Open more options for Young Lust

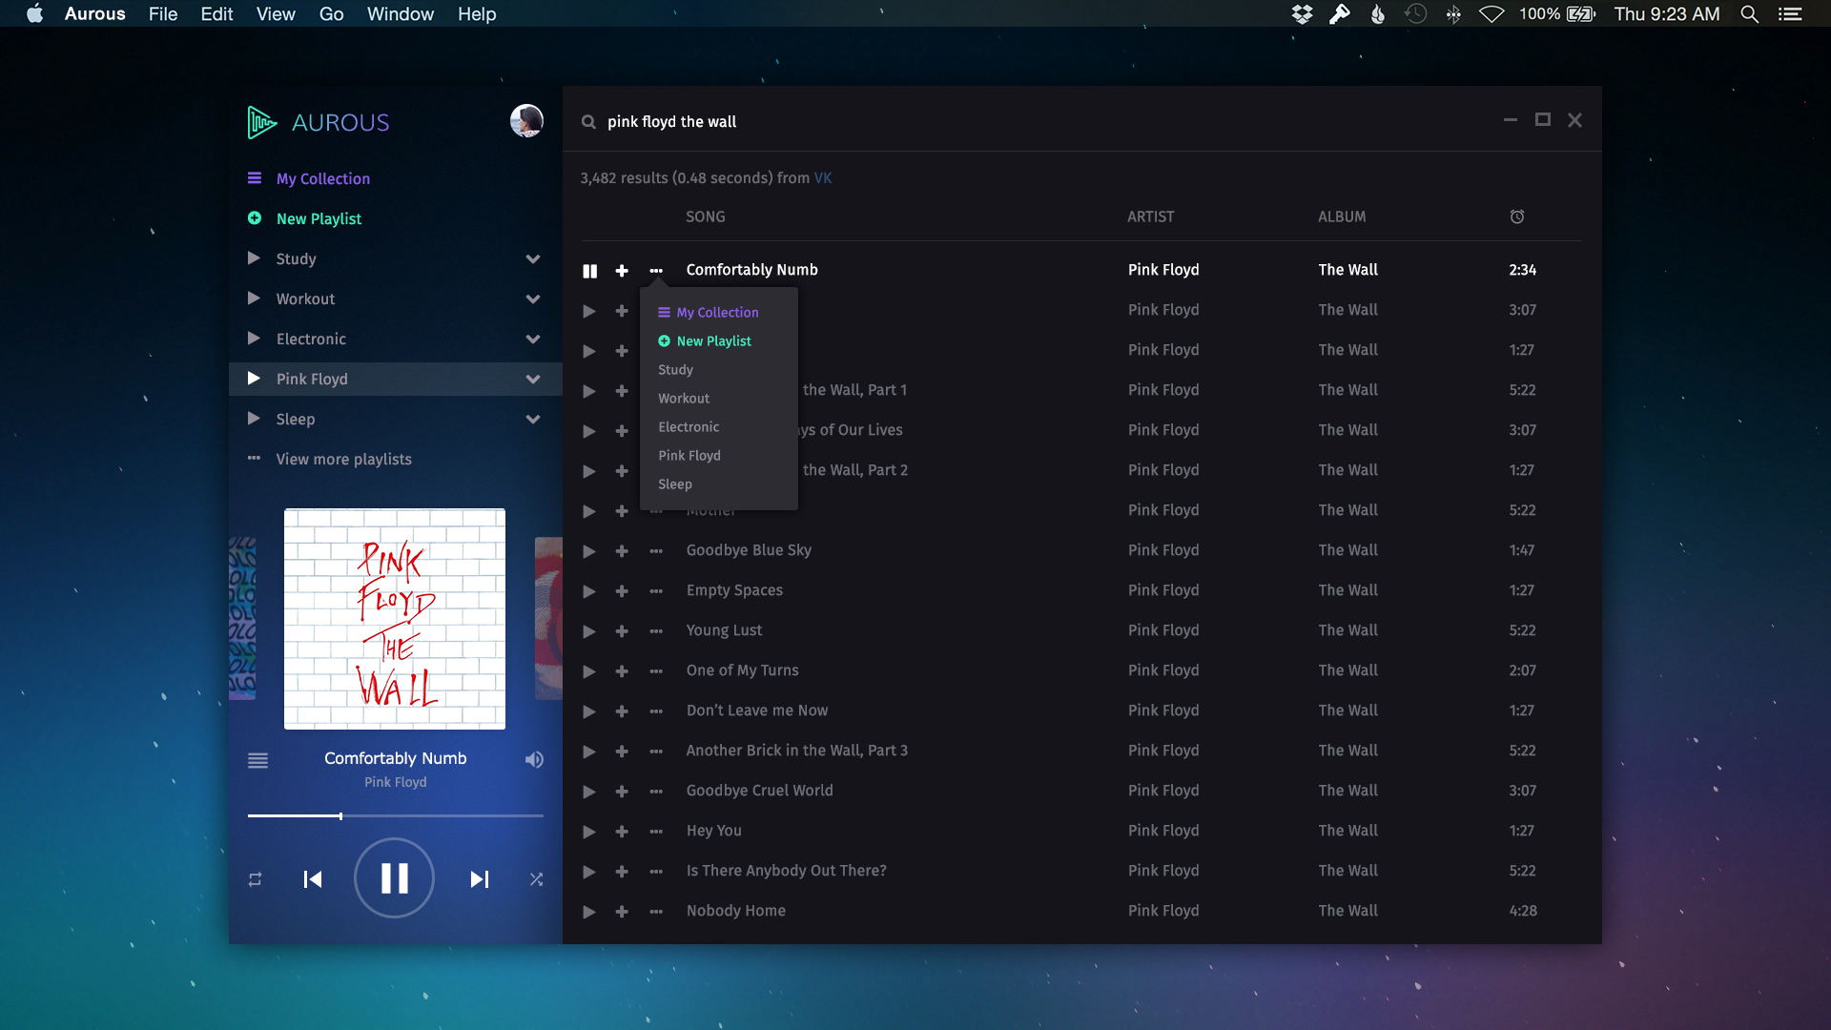tap(656, 631)
